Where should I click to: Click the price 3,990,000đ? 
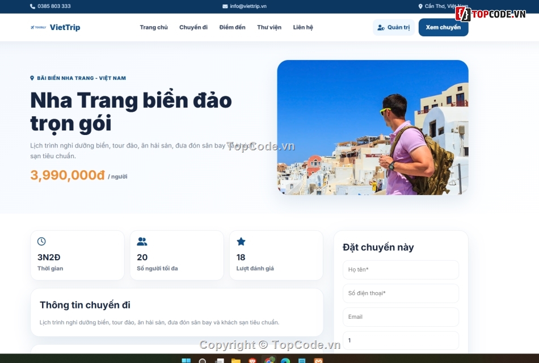pyautogui.click(x=68, y=175)
